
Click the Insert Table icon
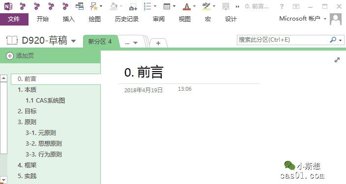[x=167, y=6]
